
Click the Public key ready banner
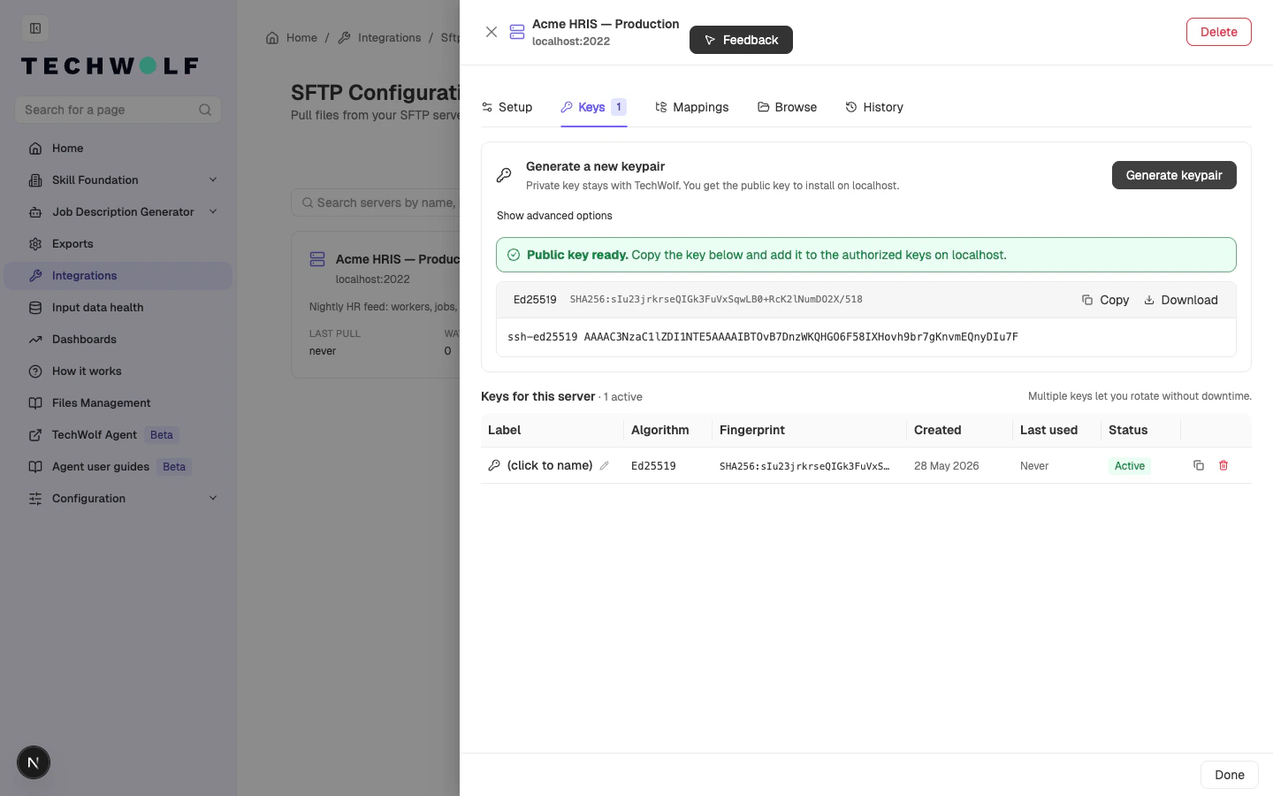866,255
